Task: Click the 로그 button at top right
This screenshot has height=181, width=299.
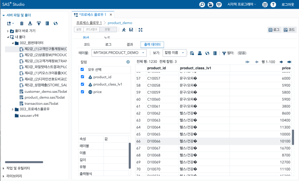Action: click(274, 30)
